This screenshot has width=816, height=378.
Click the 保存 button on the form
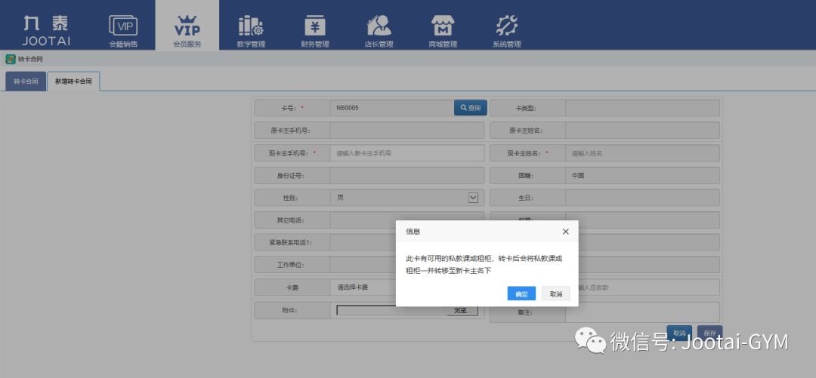pos(709,333)
